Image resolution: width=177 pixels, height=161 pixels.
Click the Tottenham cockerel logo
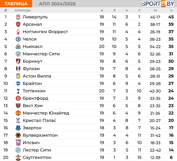tap(18, 91)
